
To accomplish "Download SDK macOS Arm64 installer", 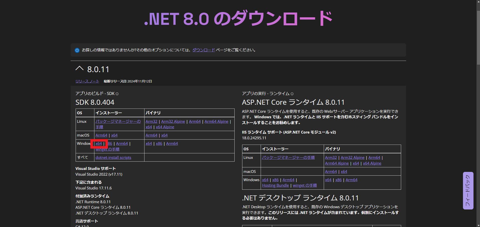I will point(101,135).
